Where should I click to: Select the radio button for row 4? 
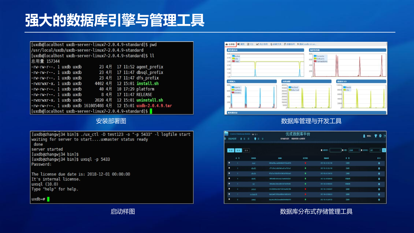click(x=229, y=178)
